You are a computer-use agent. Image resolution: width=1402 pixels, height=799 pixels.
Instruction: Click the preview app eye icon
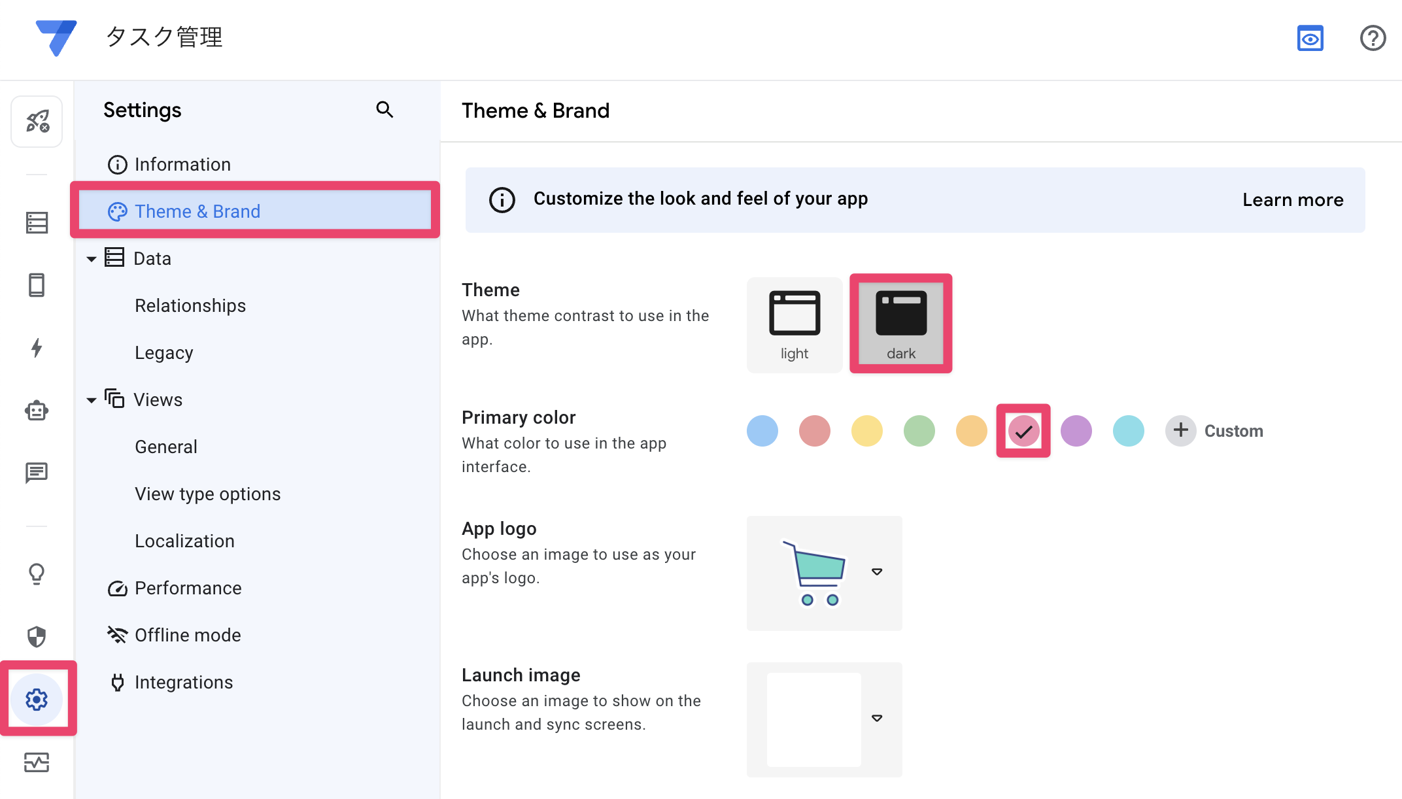[1310, 38]
